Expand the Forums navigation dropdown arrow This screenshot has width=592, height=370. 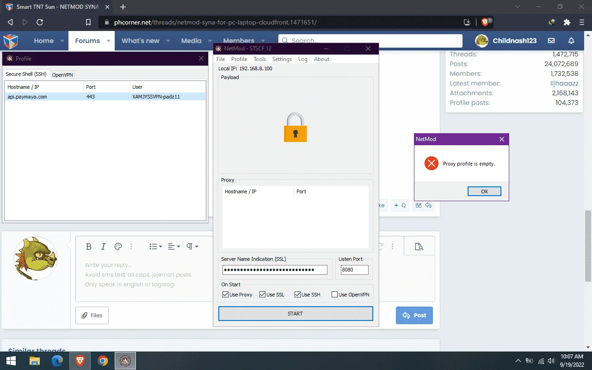click(108, 41)
